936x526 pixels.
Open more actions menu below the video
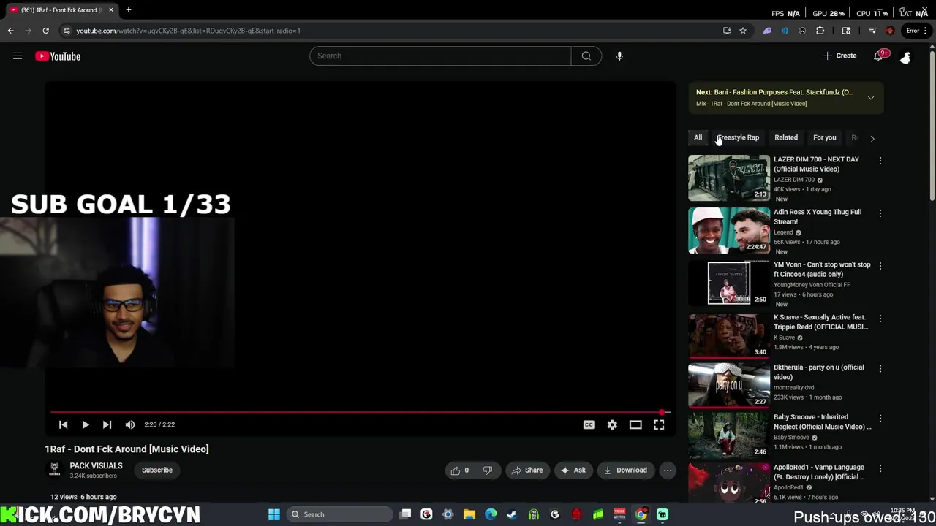point(668,470)
